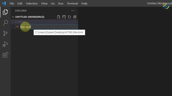Image resolution: width=172 pixels, height=96 pixels.
Task: Collapse the Untitled (Workspace) section
Action: pos(13,17)
